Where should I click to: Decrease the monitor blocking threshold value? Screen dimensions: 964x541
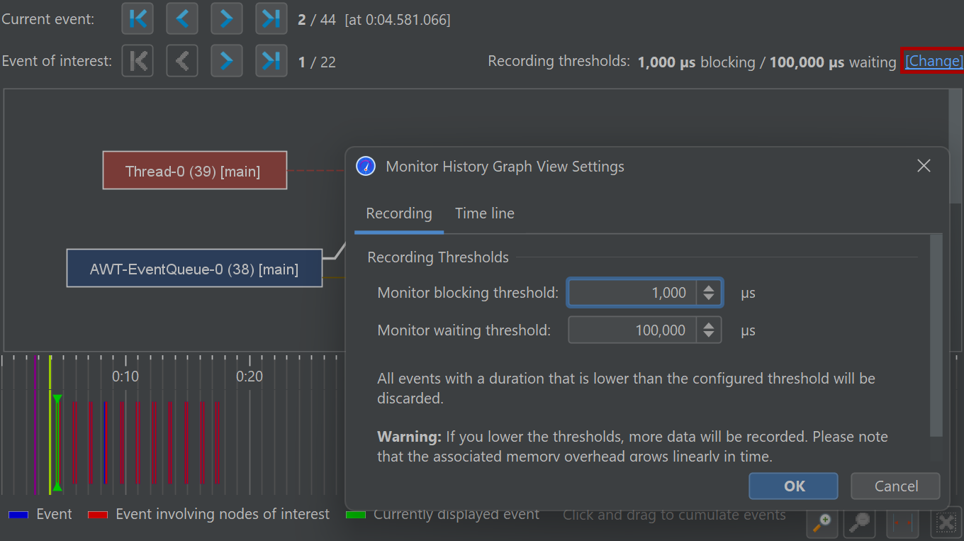(708, 298)
